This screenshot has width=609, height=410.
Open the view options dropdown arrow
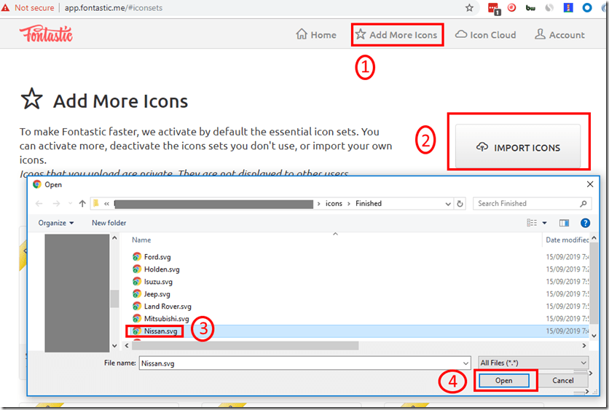click(544, 223)
